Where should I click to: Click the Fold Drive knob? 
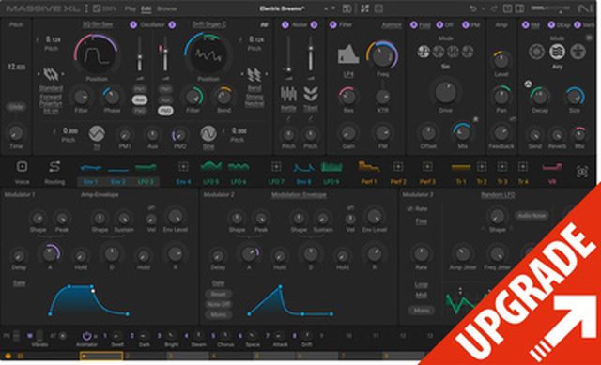tap(445, 92)
